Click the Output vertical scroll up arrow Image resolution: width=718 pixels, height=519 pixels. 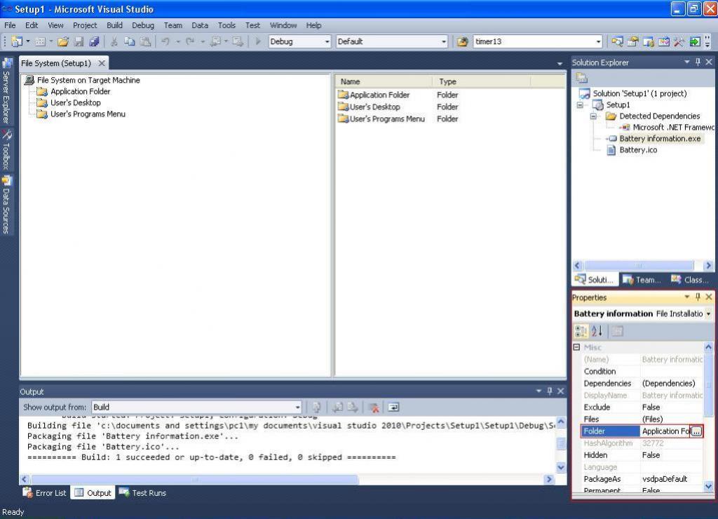[x=561, y=422]
